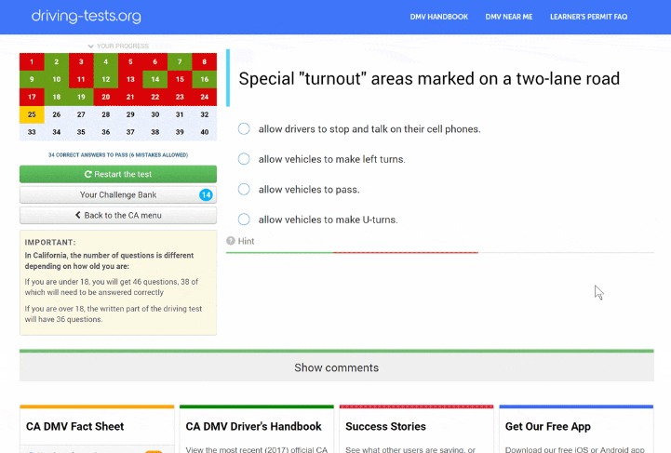Screen dimensions: 671x453
Task: Expand the Show comments section
Action: [335, 367]
